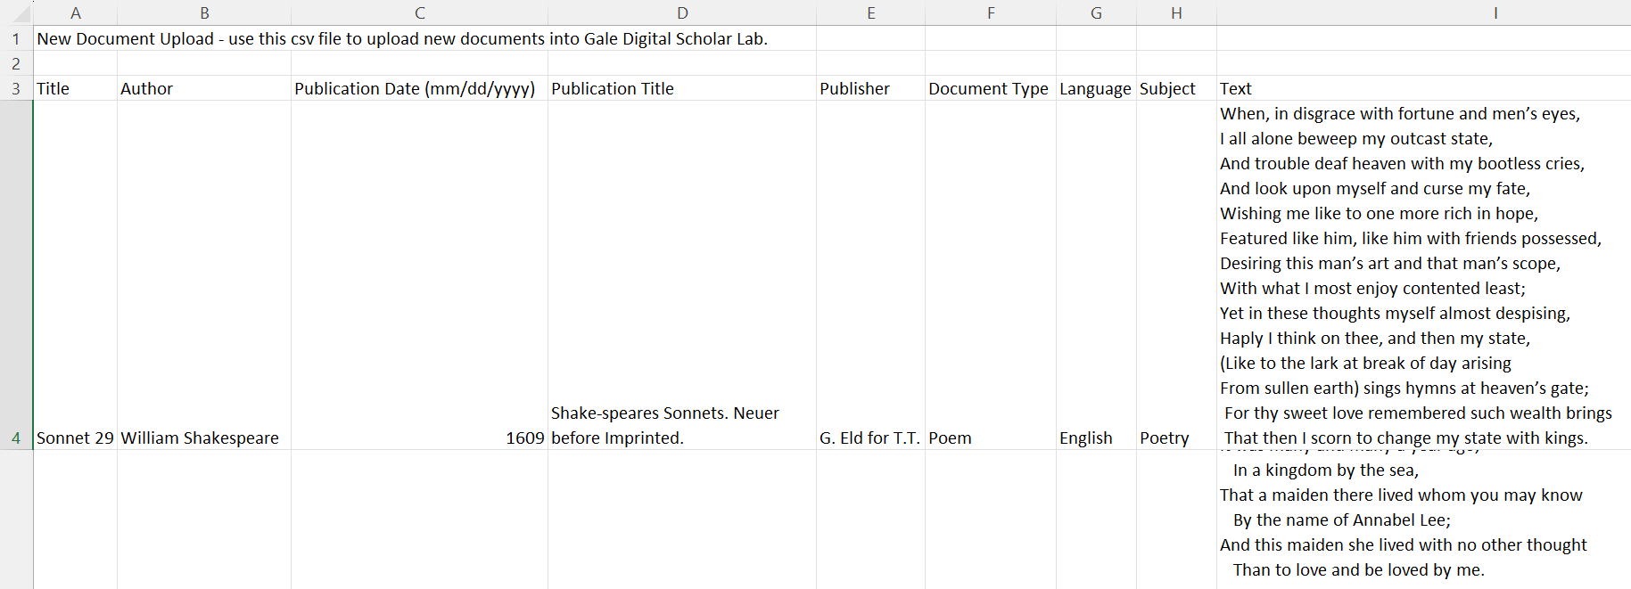Click the 'Sonnet 29' title cell
Viewport: 1631px width, 589px height.
click(75, 275)
